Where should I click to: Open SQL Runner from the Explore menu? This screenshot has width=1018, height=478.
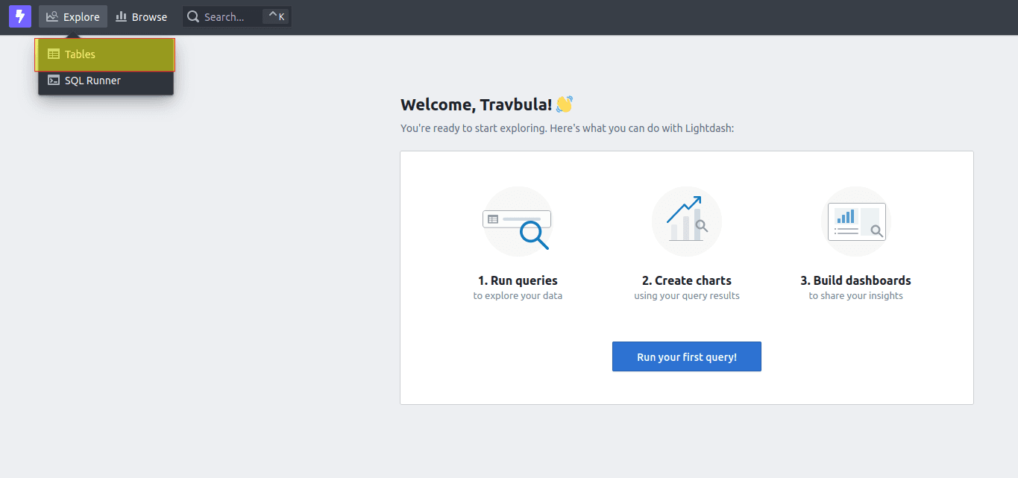tap(105, 81)
